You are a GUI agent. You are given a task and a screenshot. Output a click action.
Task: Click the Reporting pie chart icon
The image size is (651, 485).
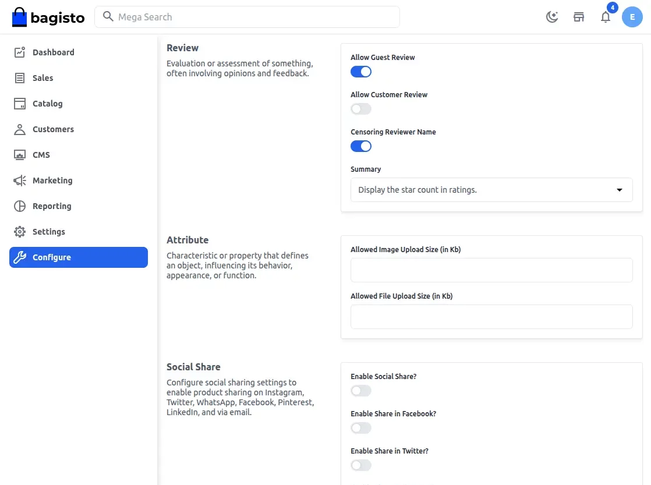click(x=20, y=206)
